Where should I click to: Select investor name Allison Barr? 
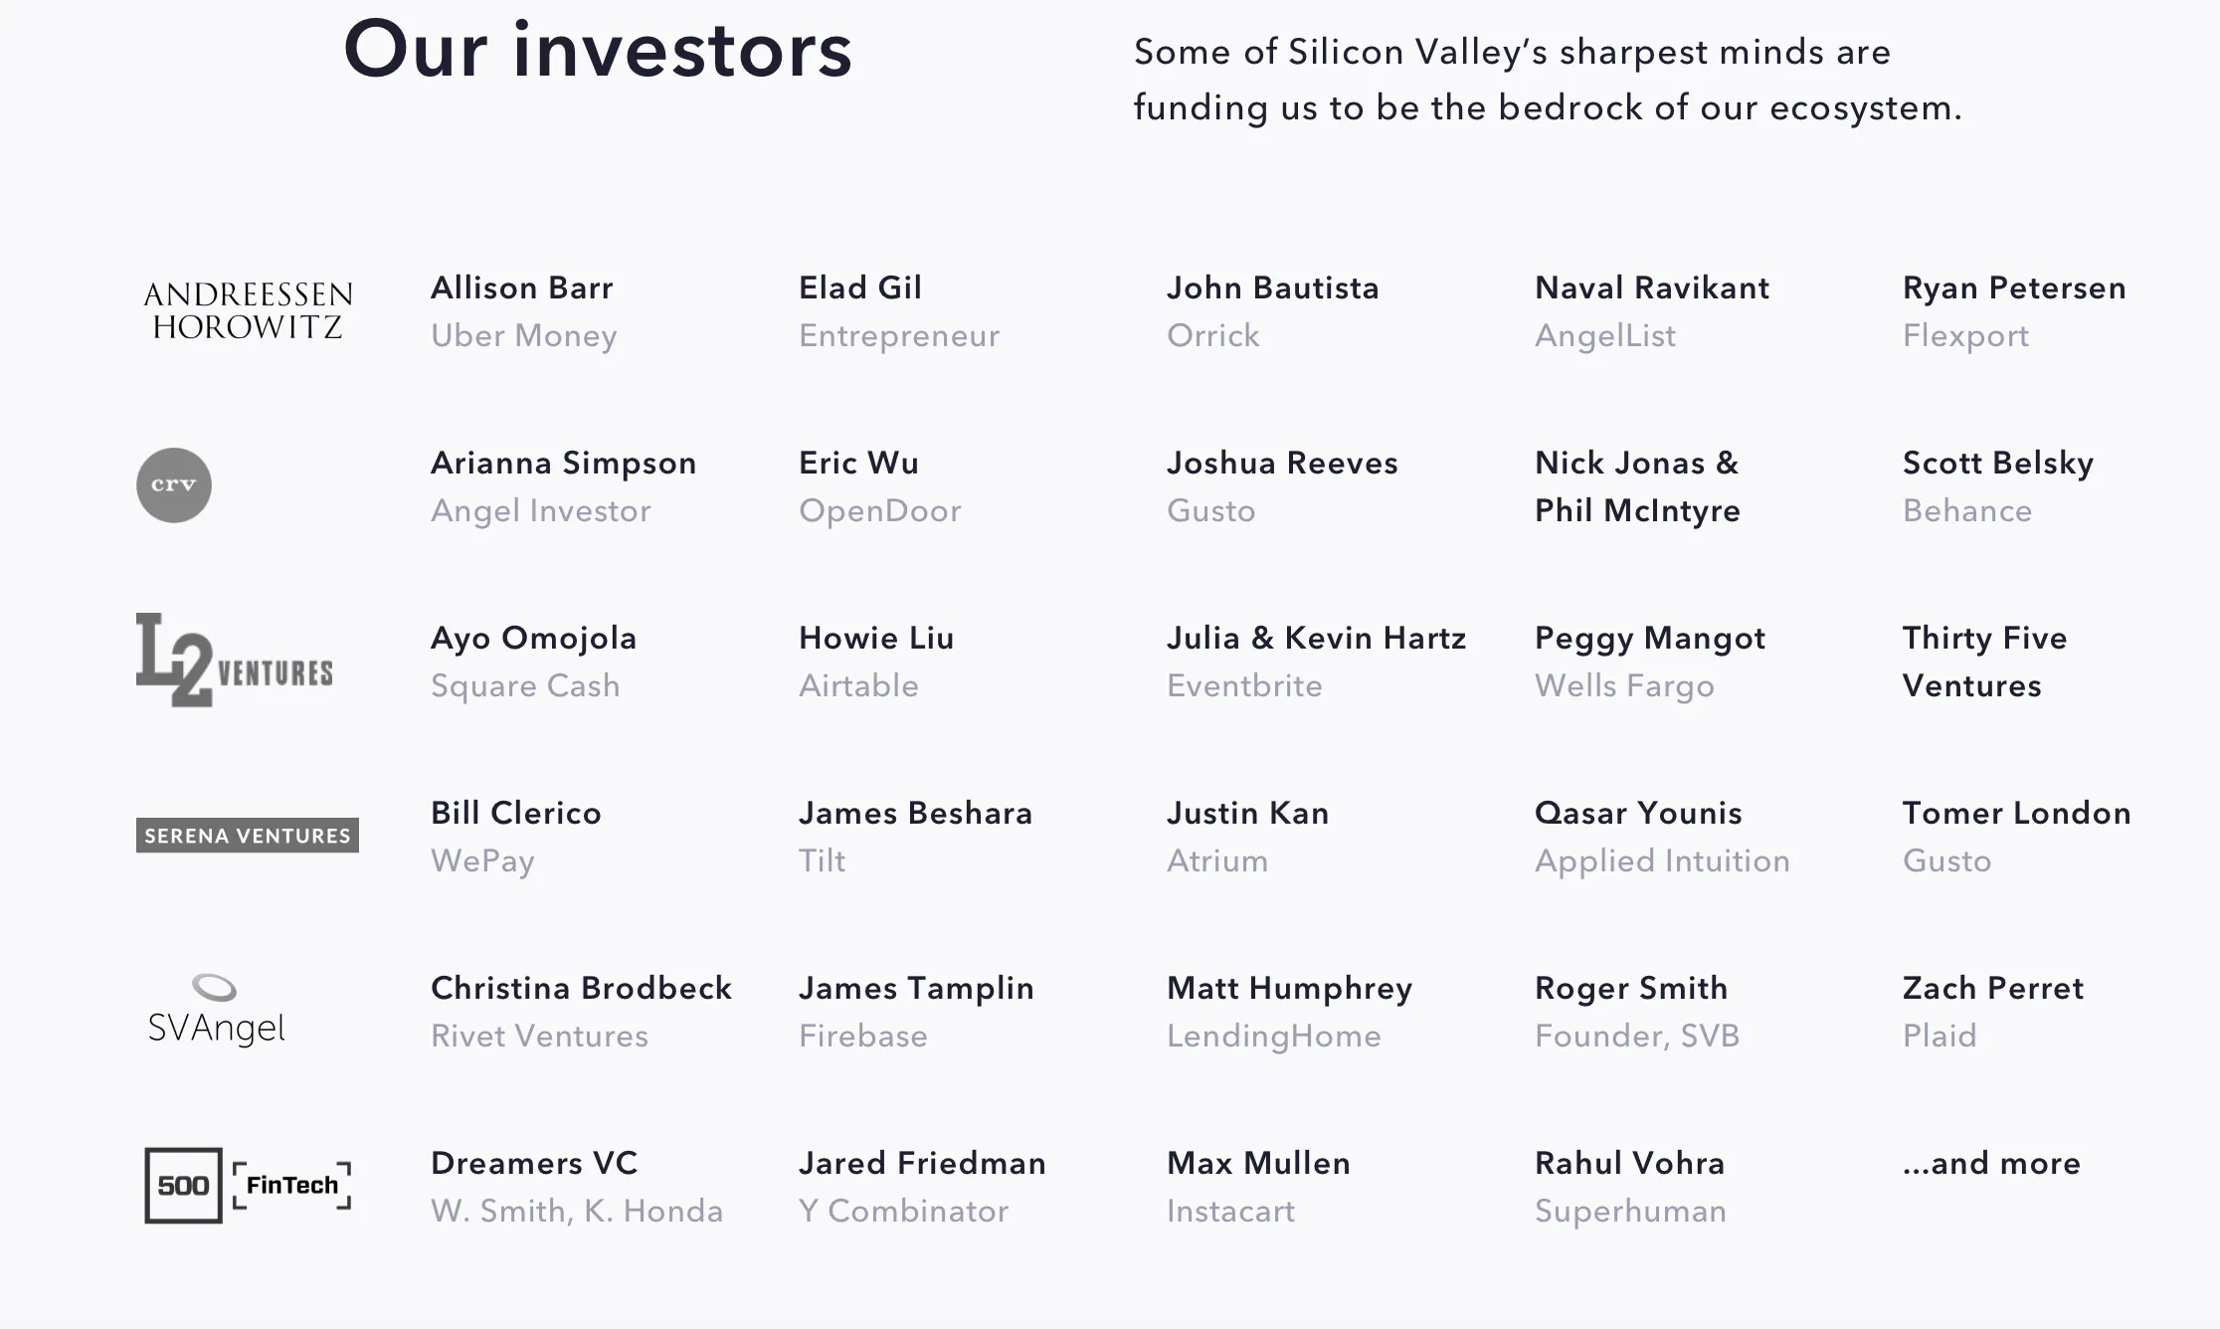[522, 287]
